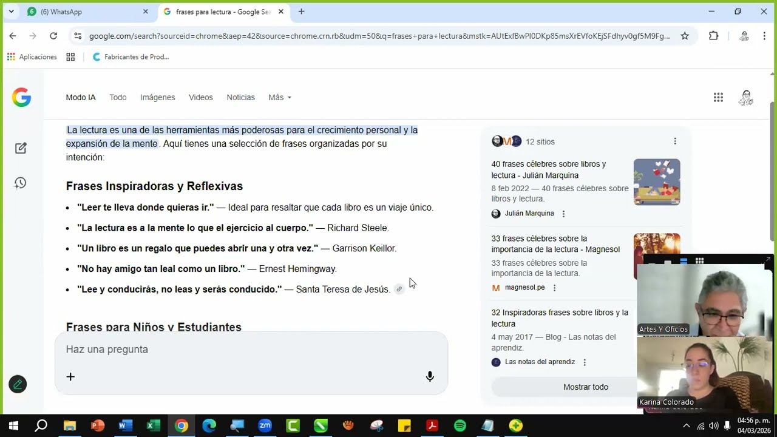Image resolution: width=777 pixels, height=437 pixels.
Task: Open options menu for 12 sitios panel
Action: [x=675, y=141]
